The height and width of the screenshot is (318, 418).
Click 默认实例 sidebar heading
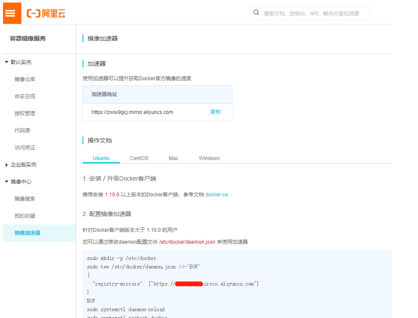tap(21, 62)
